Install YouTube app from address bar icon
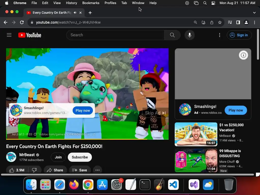 click(204, 22)
